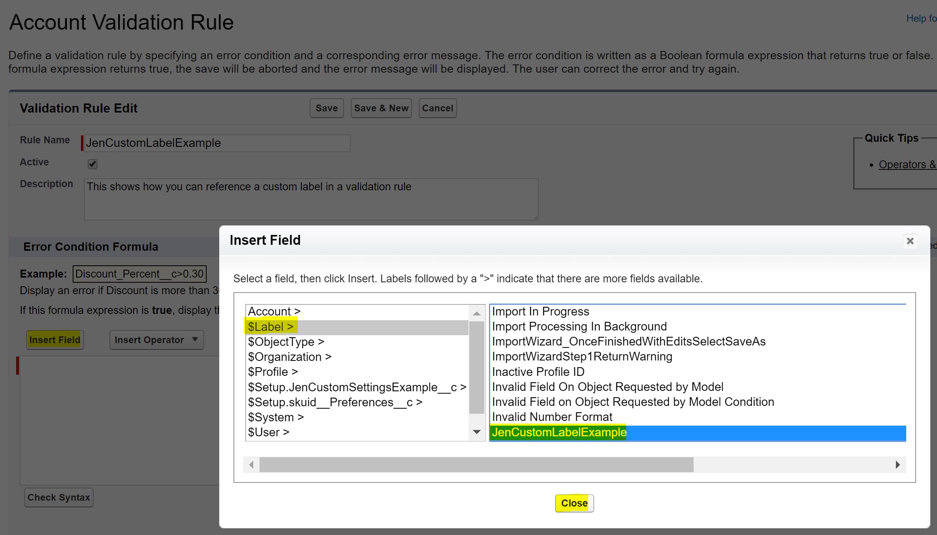Close the Insert Field dialog with X
Viewport: 937px width, 535px height.
click(x=910, y=241)
